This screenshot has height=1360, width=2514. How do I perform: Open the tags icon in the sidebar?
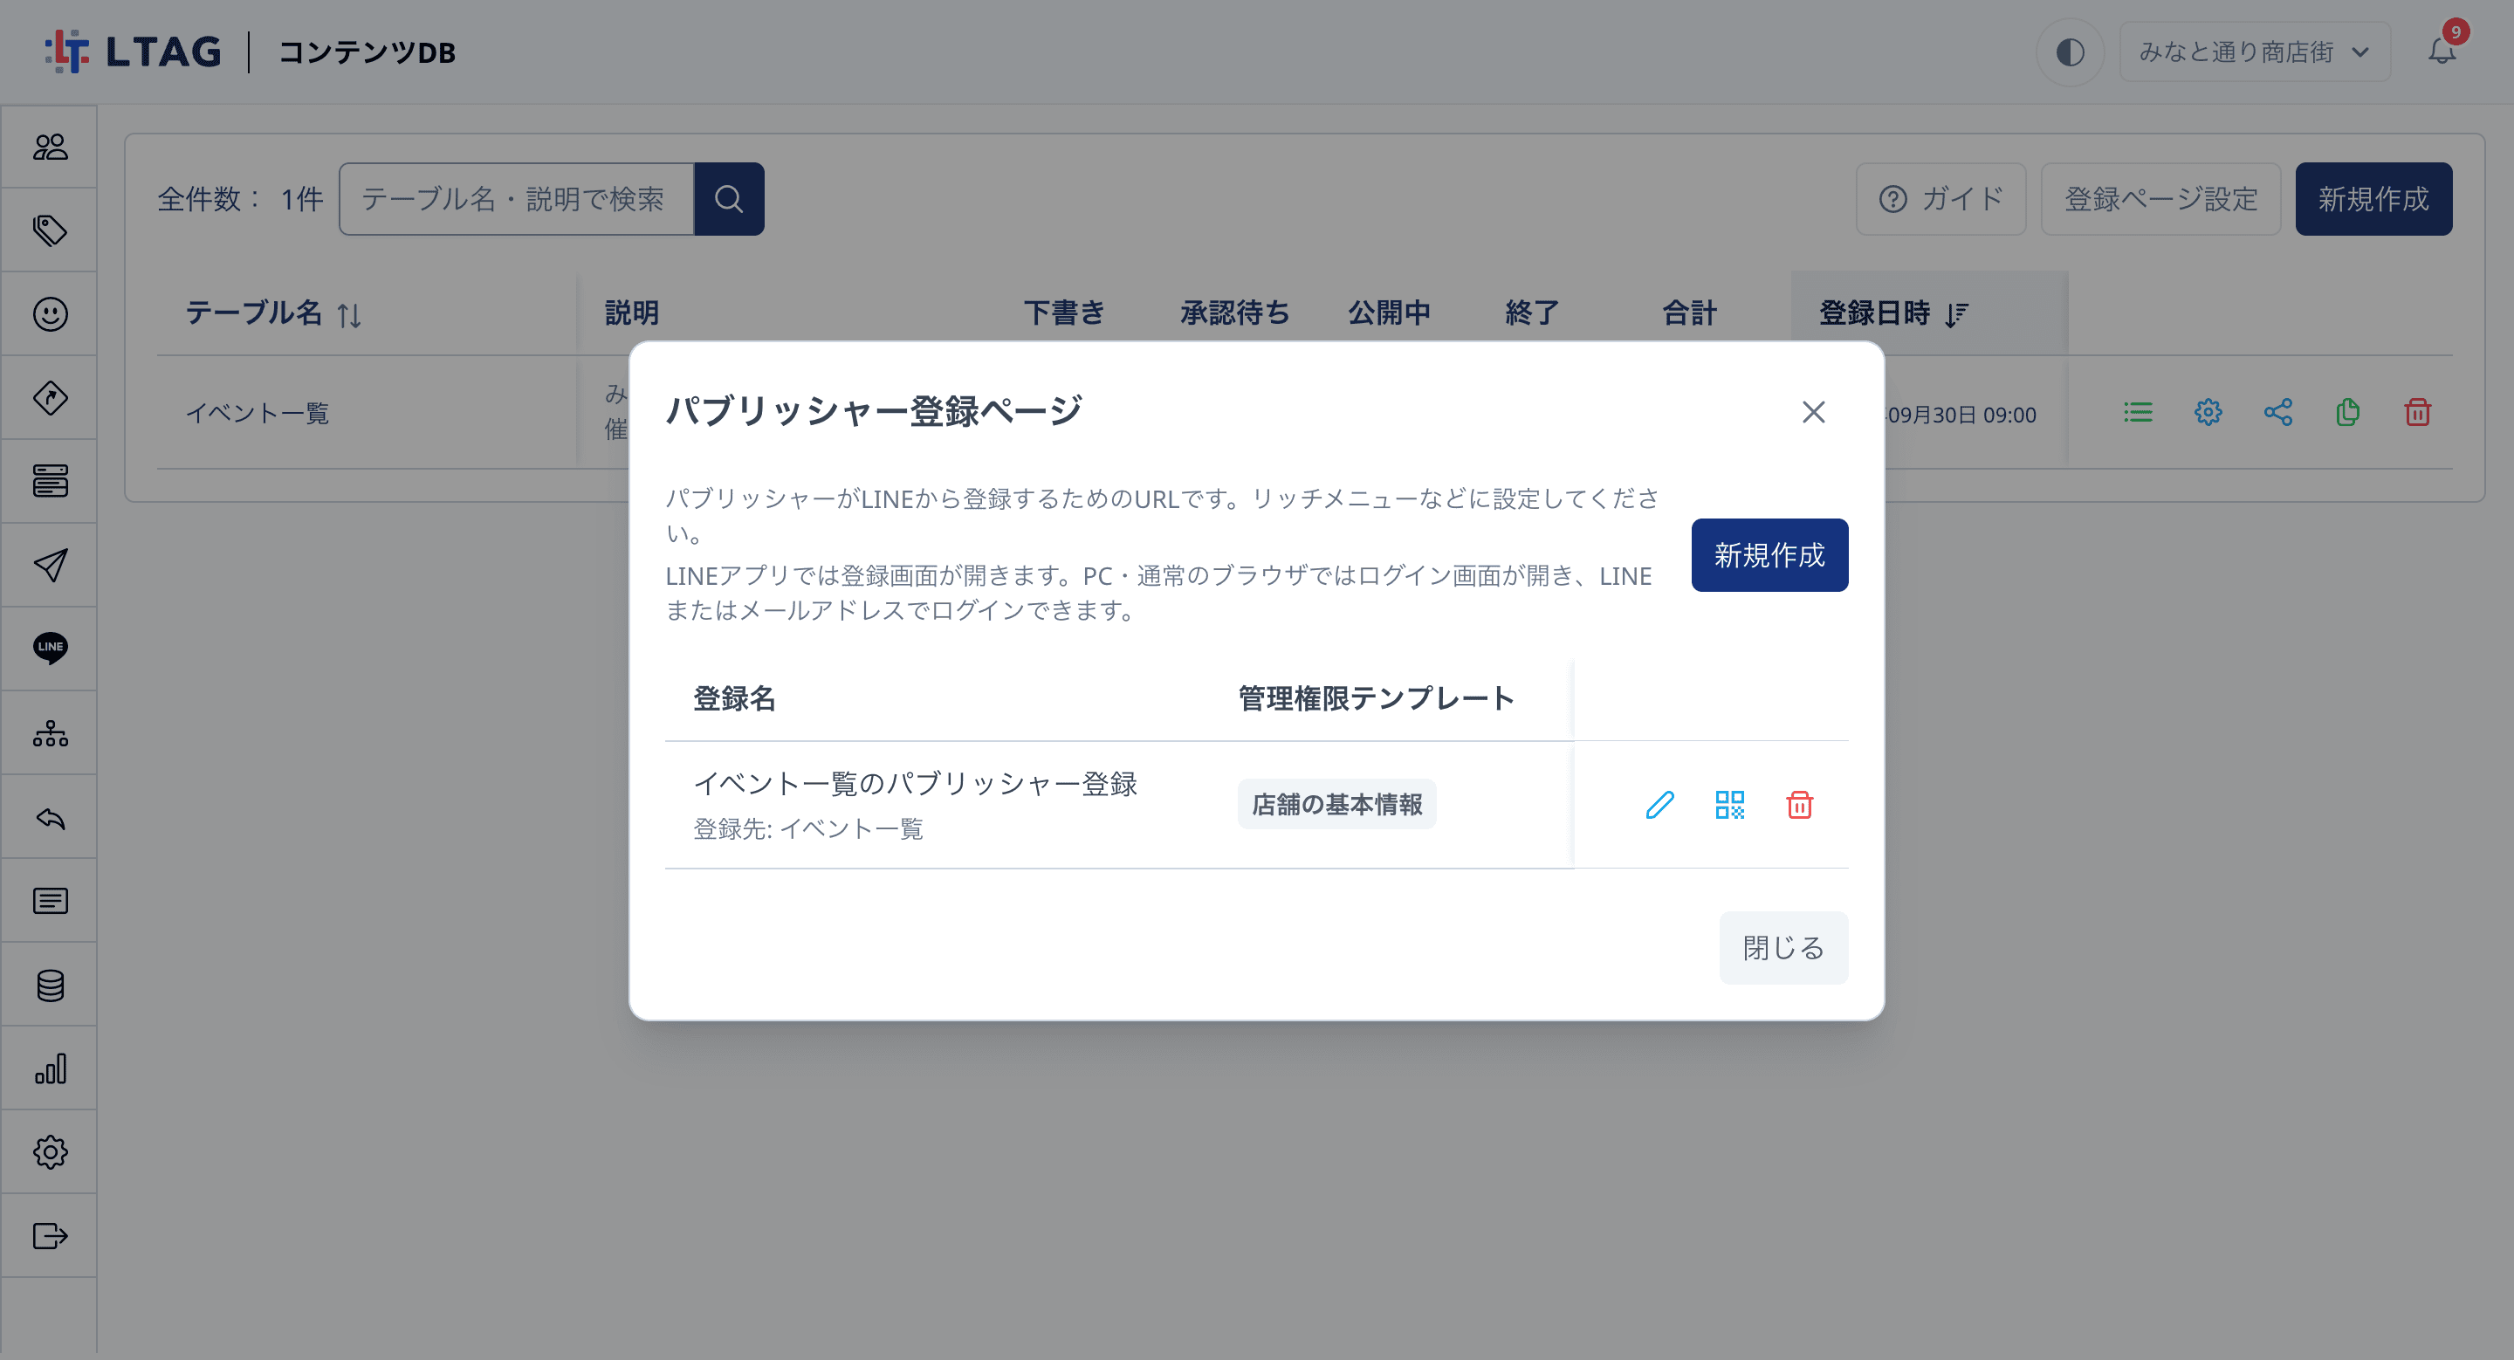(50, 230)
